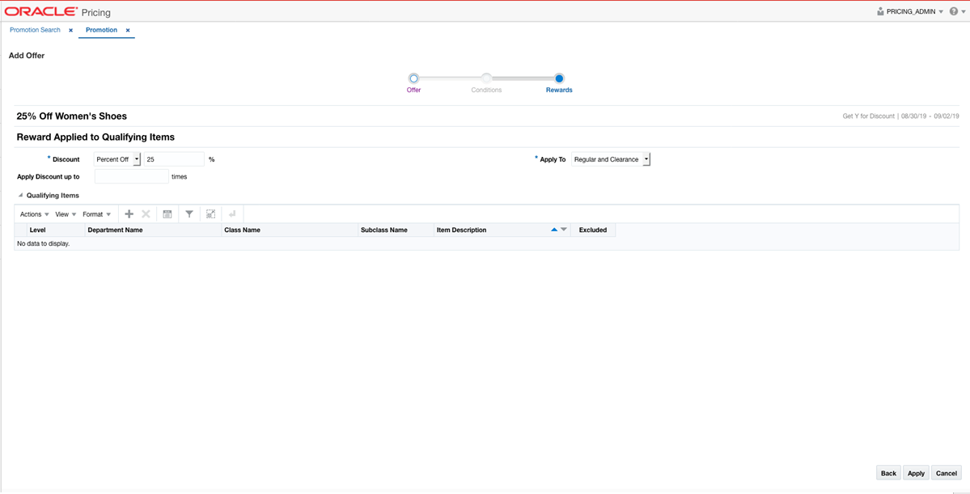970x494 pixels.
Task: Collapse the Qualifying Items section
Action: pos(21,196)
